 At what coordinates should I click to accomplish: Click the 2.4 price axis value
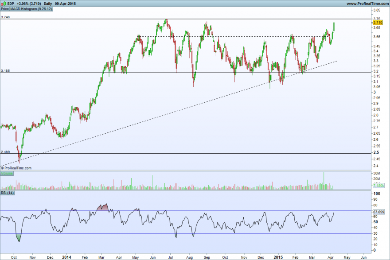tap(376, 166)
